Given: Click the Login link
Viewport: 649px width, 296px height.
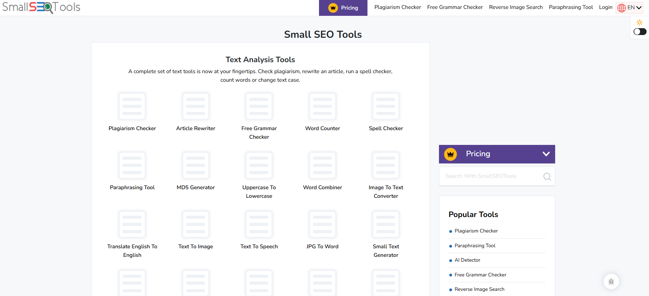Looking at the screenshot, I should click(x=605, y=7).
